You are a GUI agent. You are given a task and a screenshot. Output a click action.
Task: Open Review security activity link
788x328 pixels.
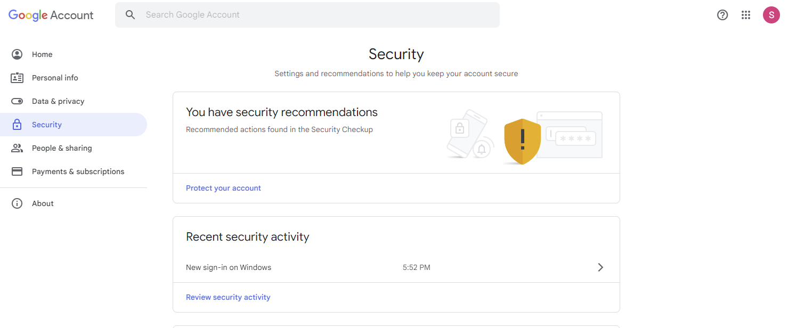pyautogui.click(x=228, y=297)
